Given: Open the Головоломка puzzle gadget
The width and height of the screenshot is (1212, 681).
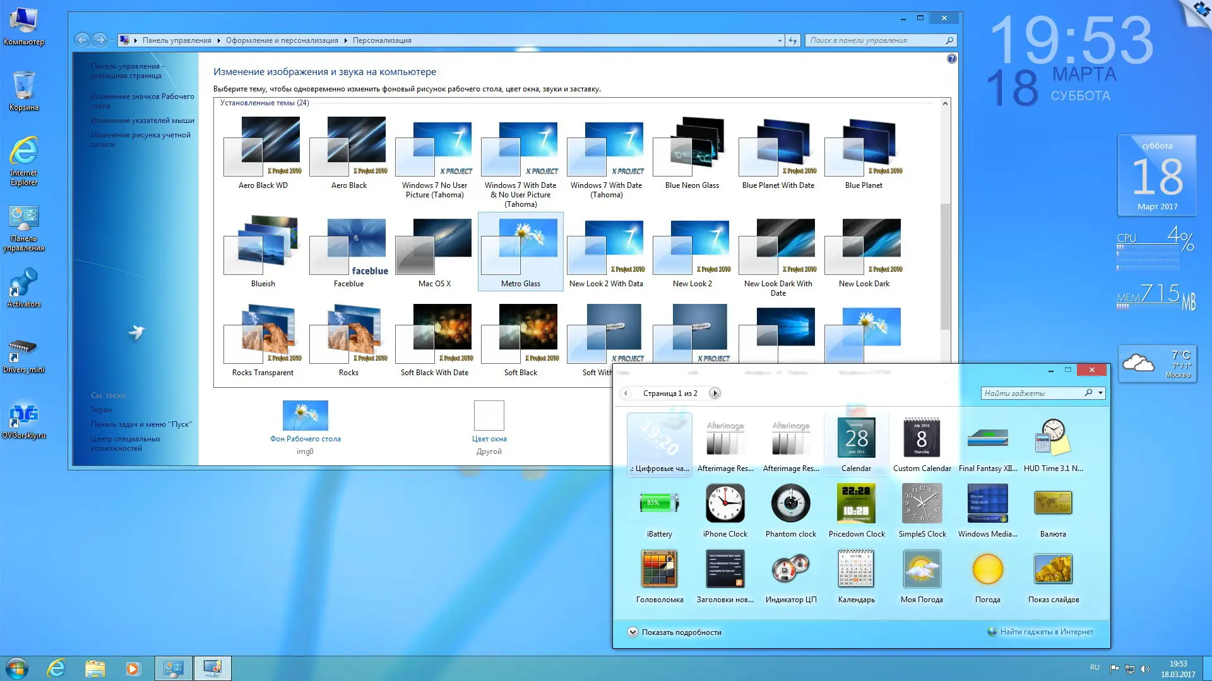Looking at the screenshot, I should [659, 569].
